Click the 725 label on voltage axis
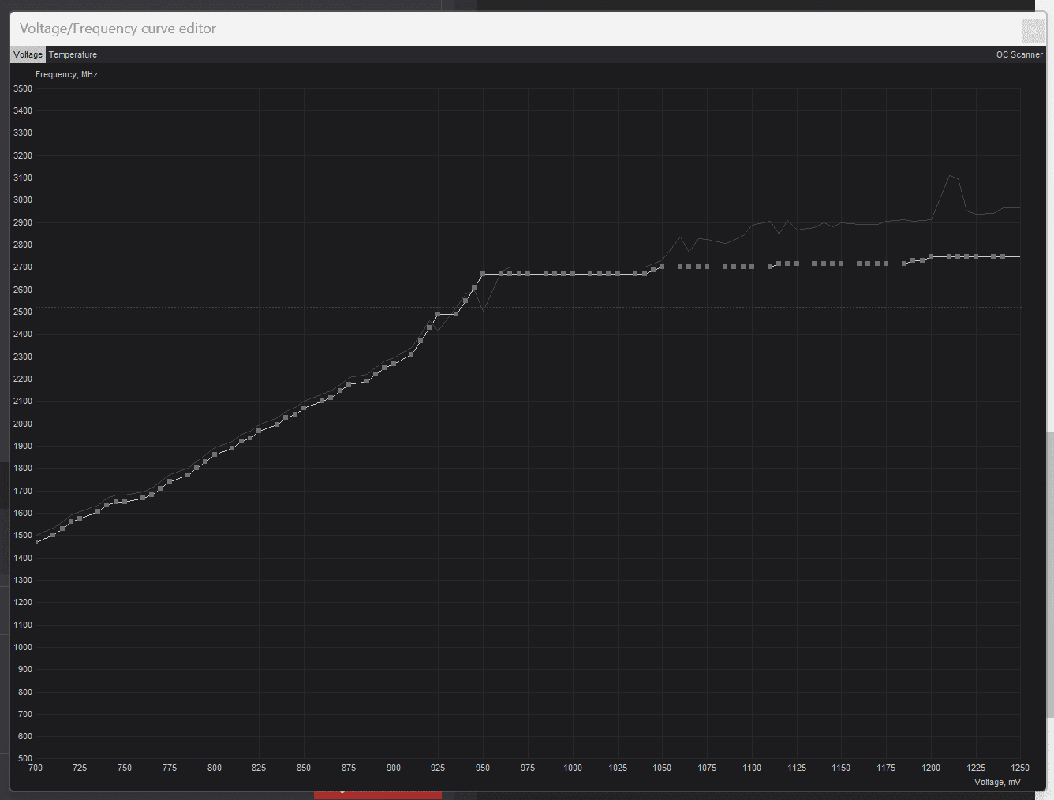Image resolution: width=1054 pixels, height=800 pixels. pyautogui.click(x=80, y=768)
